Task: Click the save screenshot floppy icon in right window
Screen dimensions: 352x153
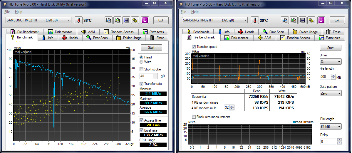Action: pos(303,20)
